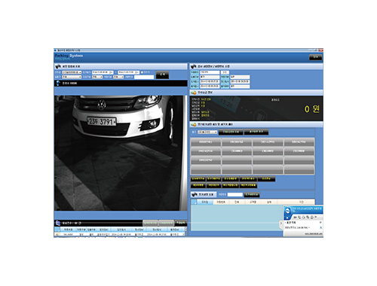Click the top-left gray discount grid button
377x286 pixels.
pos(206,142)
